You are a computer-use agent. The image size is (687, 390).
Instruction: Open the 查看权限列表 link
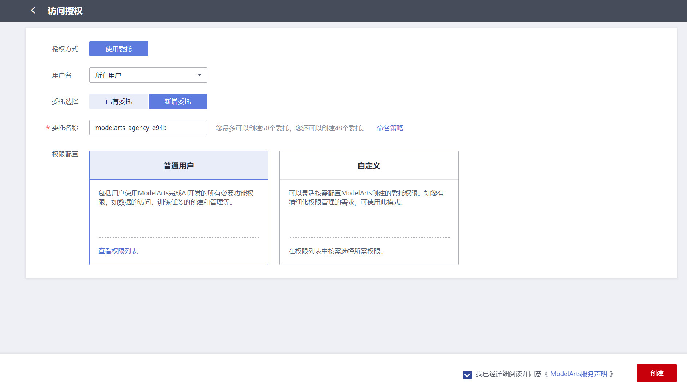click(118, 251)
